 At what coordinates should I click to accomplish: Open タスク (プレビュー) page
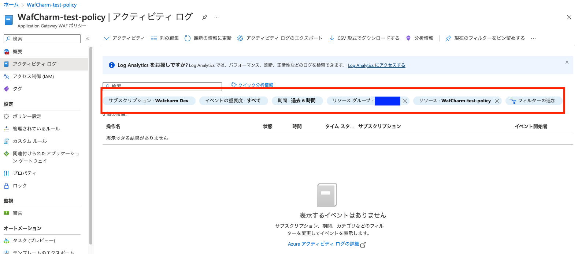44,240
